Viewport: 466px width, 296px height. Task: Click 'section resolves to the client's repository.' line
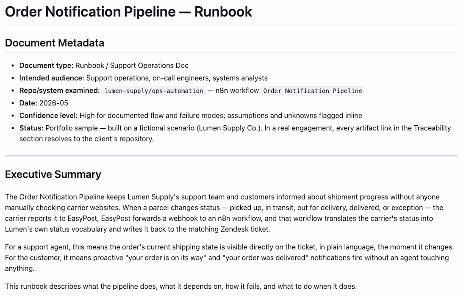(86, 139)
